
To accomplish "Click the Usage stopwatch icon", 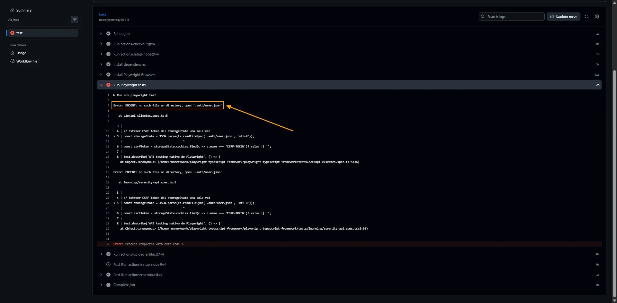I will [12, 53].
